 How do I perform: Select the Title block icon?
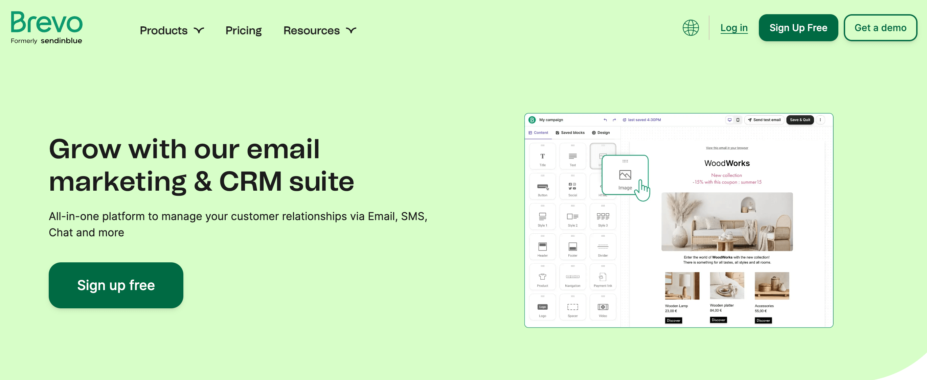coord(542,157)
